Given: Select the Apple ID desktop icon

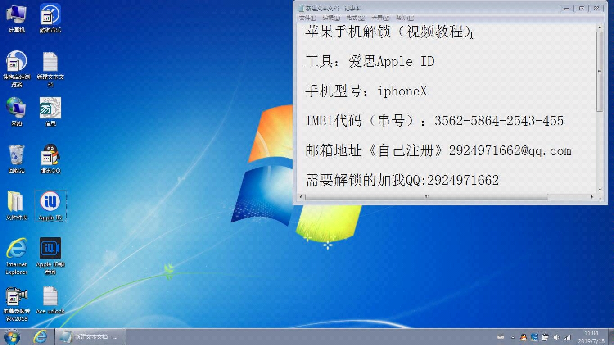Looking at the screenshot, I should point(50,206).
